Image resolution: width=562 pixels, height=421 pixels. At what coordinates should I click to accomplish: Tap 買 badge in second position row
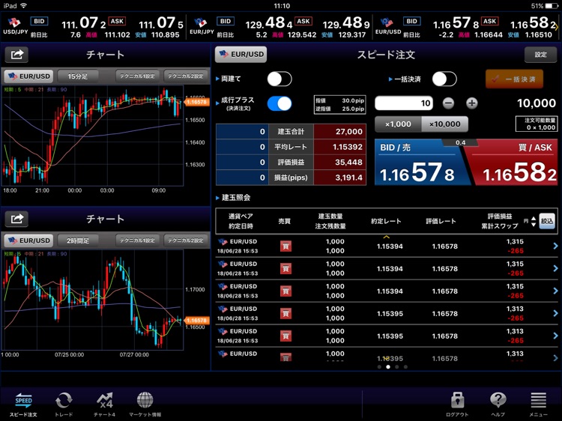[x=285, y=269]
